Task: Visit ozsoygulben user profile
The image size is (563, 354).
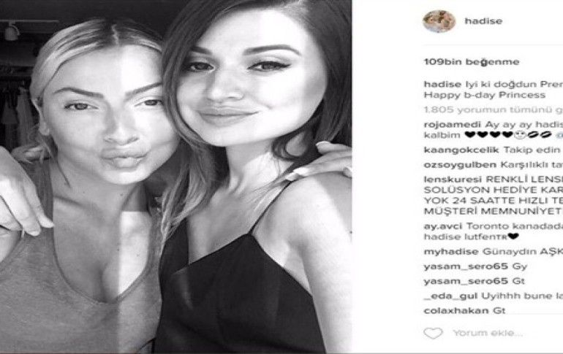Action: (x=460, y=165)
